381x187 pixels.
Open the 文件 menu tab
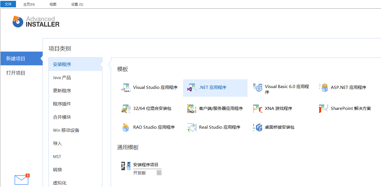(x=8, y=4)
